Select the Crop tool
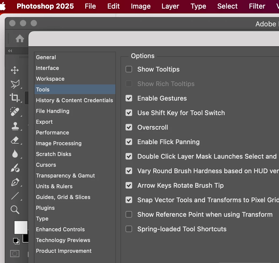The height and width of the screenshot is (263, 279). 14,98
